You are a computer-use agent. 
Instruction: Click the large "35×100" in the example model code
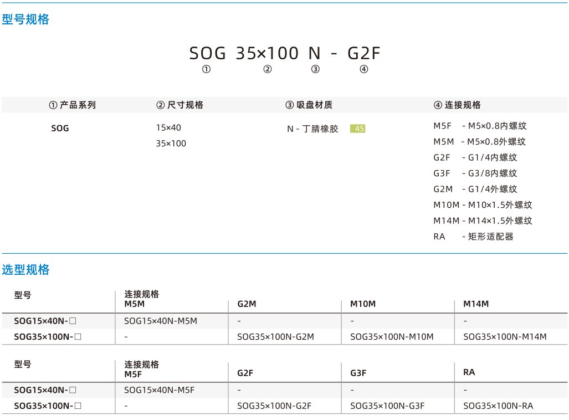click(x=268, y=53)
